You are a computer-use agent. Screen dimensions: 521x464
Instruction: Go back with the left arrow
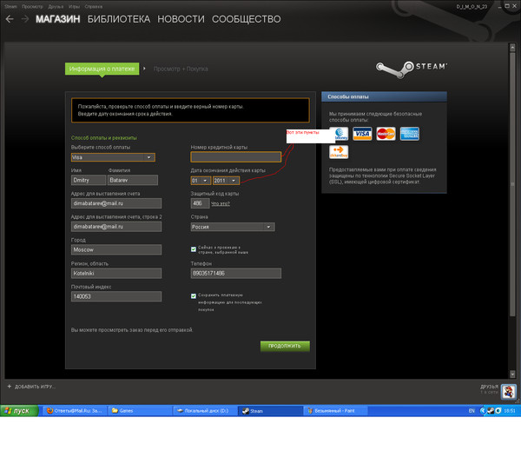tap(10, 19)
